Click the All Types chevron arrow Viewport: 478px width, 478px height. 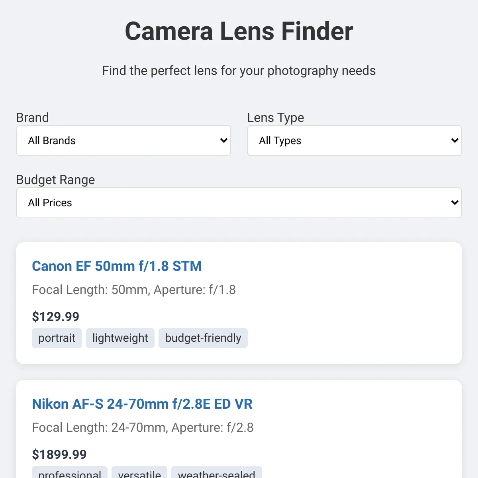tap(454, 141)
